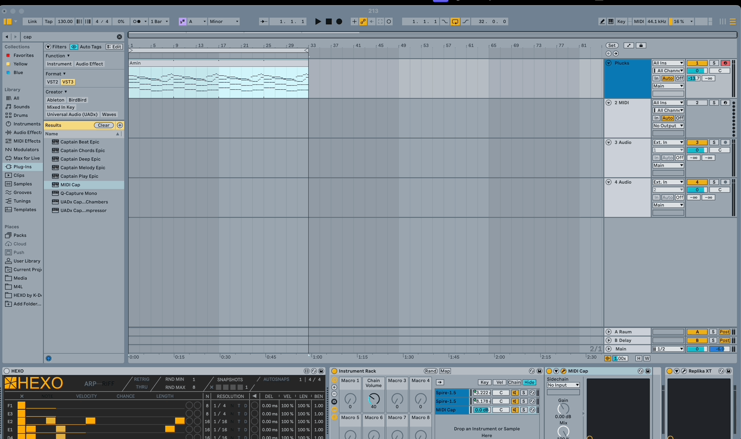Screen dimensions: 741x439
Task: Enable Draw Mode with the pencil icon
Action: point(602,21)
